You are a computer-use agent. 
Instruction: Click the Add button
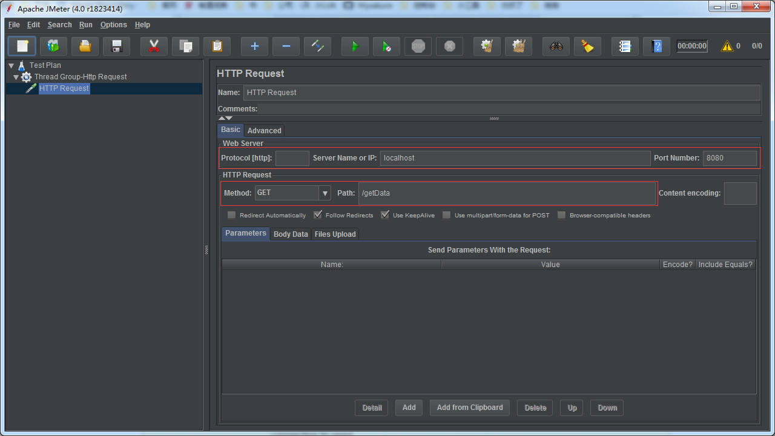[409, 408]
